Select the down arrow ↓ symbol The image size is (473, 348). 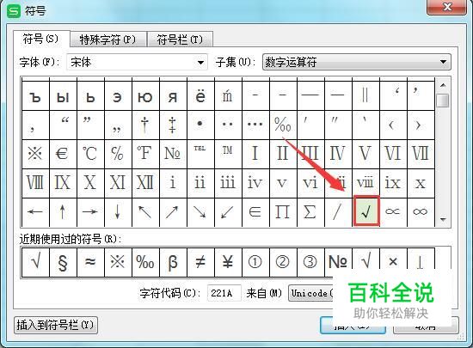[x=118, y=212]
